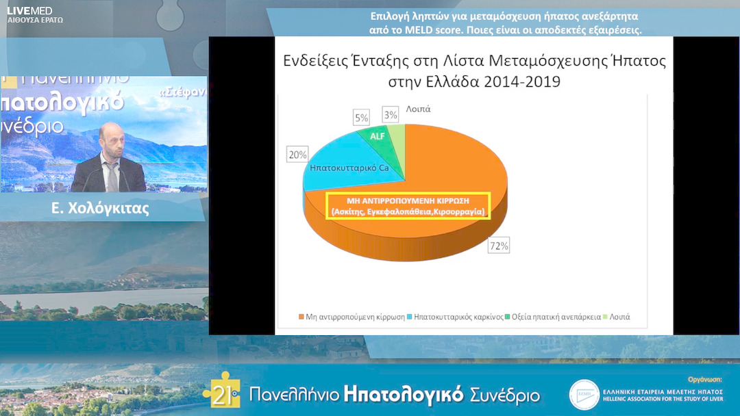Click legend text 'Ηπατοκυτταρικός καρκίνος'
Screen dimensions: 740x416
(x=458, y=317)
